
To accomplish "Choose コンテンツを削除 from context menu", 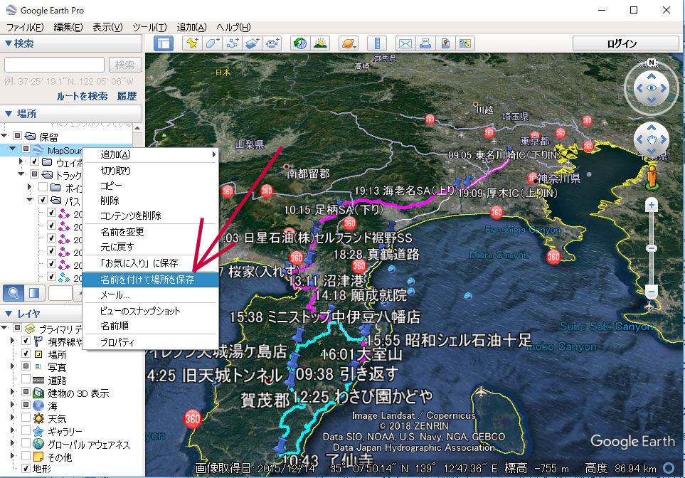I will click(150, 216).
